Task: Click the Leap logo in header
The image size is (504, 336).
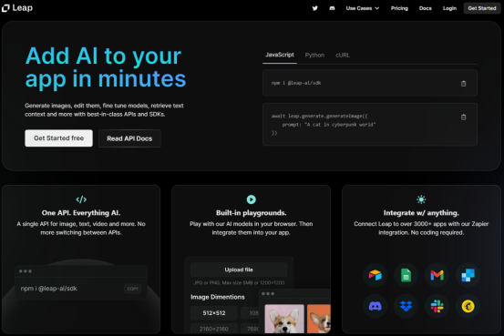Action: [x=17, y=8]
